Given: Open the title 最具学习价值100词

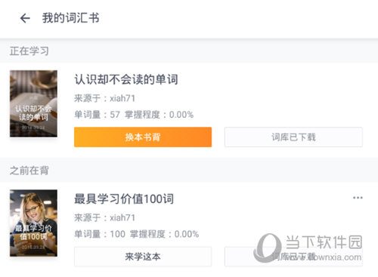Looking at the screenshot, I should pos(124,199).
